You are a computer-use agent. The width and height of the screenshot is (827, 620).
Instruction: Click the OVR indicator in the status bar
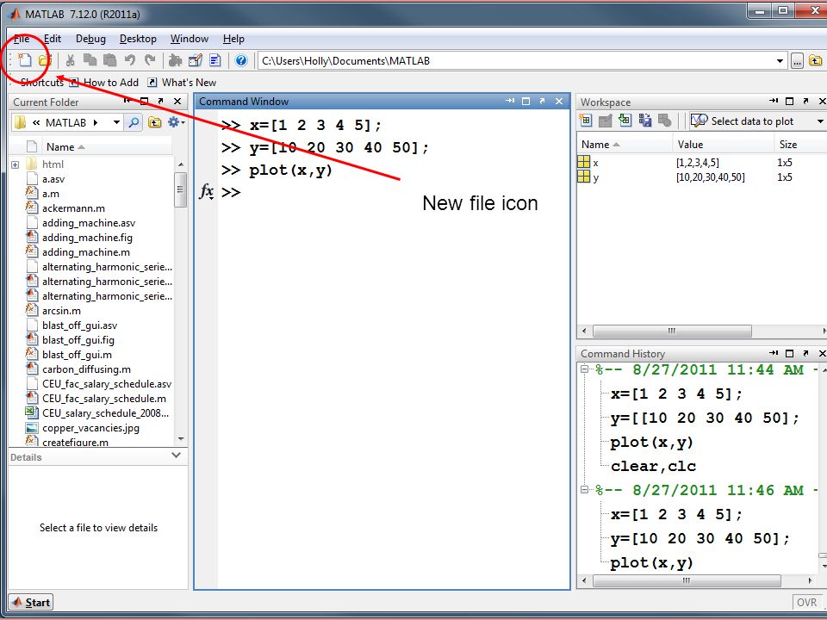[807, 602]
